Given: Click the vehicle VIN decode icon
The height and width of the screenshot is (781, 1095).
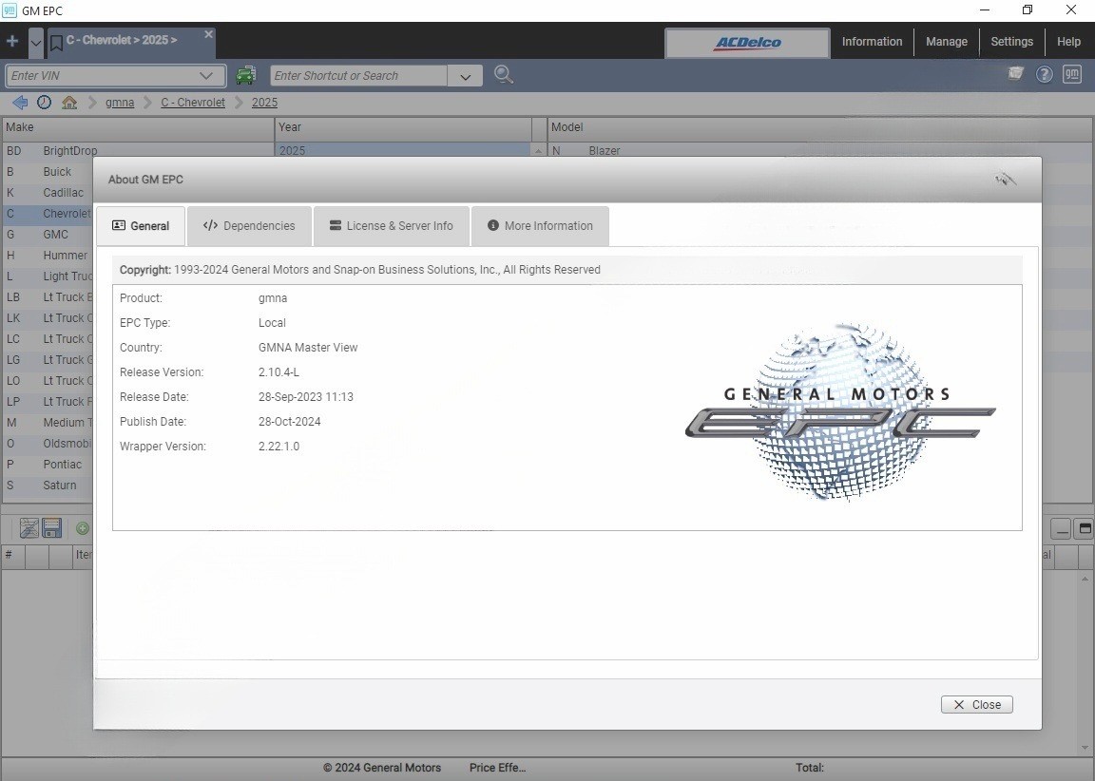Looking at the screenshot, I should click(x=246, y=75).
